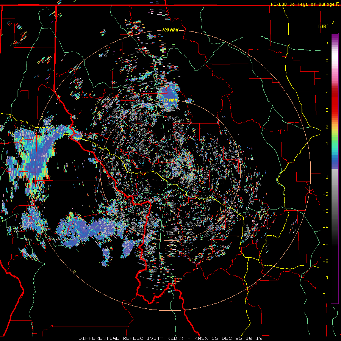Pick the -3 label on the scale
The height and width of the screenshot is (341, 341).
click(325, 211)
